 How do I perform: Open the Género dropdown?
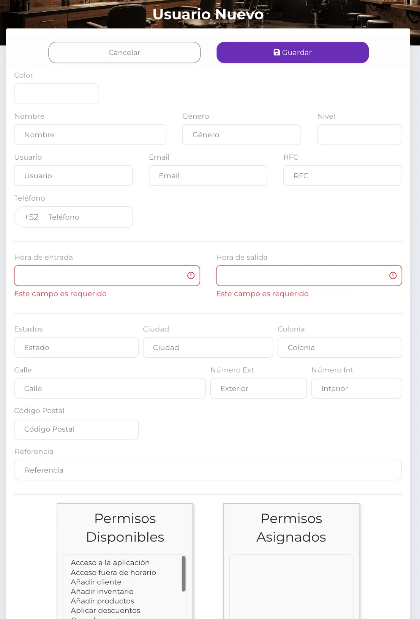coord(242,135)
